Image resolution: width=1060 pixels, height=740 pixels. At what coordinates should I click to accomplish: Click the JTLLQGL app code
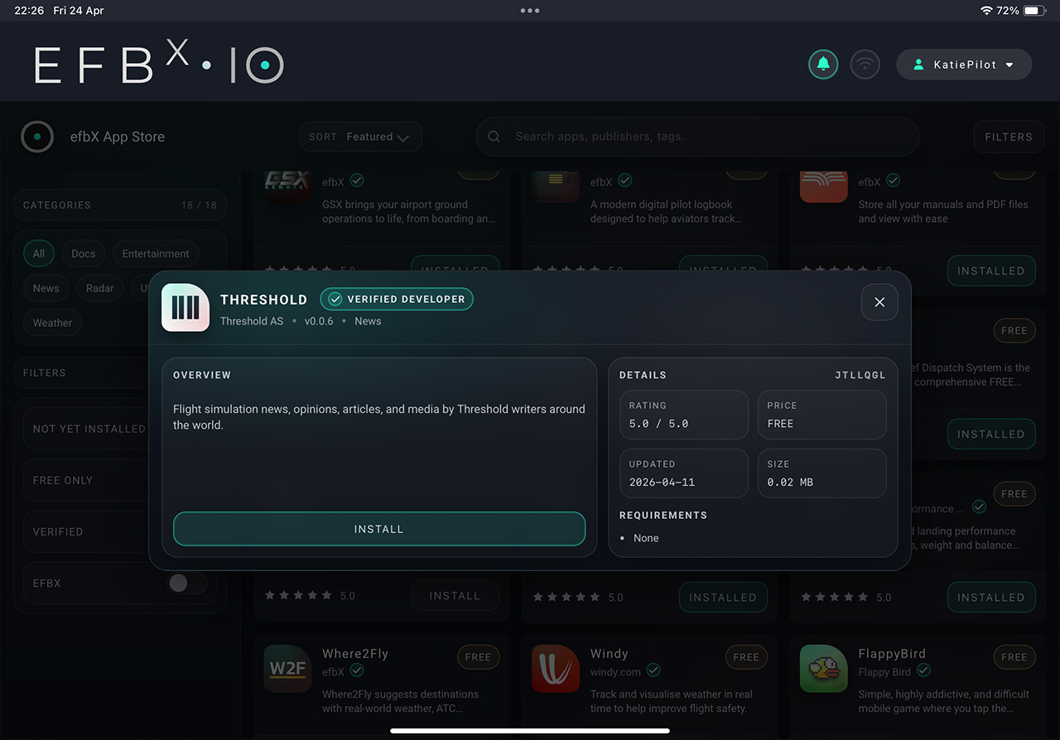[860, 375]
